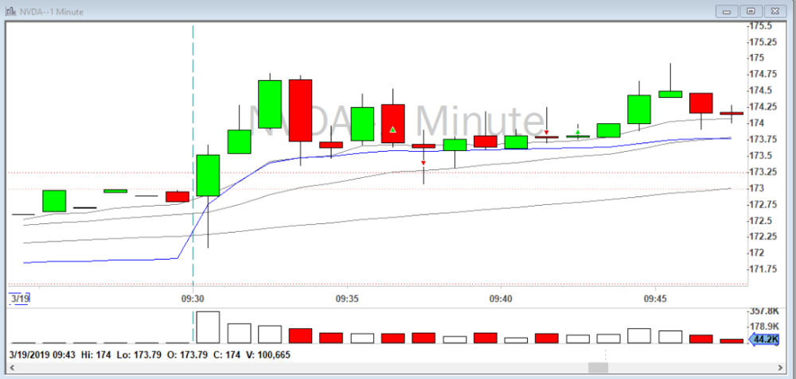Click the 175 price axis label
796x379 pixels.
point(761,58)
